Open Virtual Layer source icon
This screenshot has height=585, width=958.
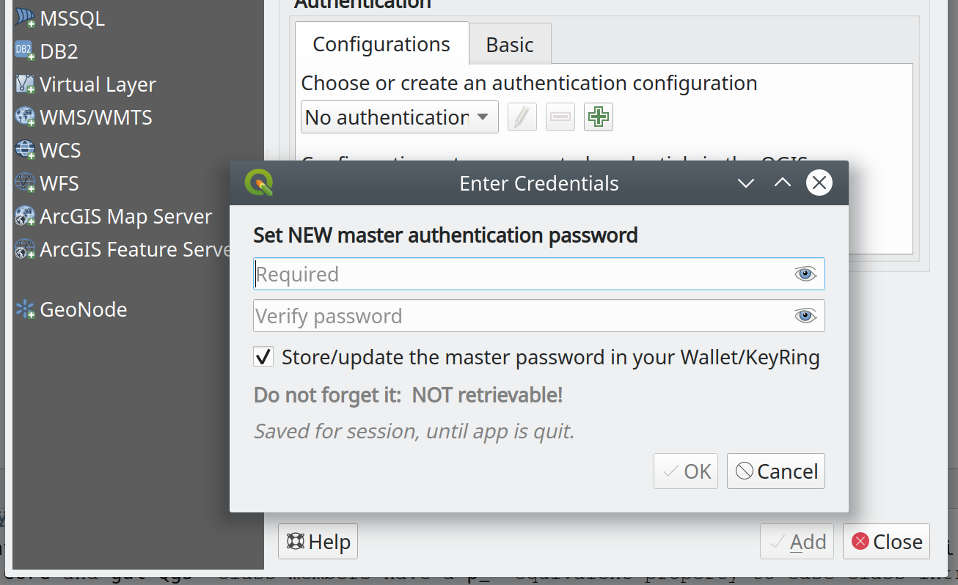point(25,84)
